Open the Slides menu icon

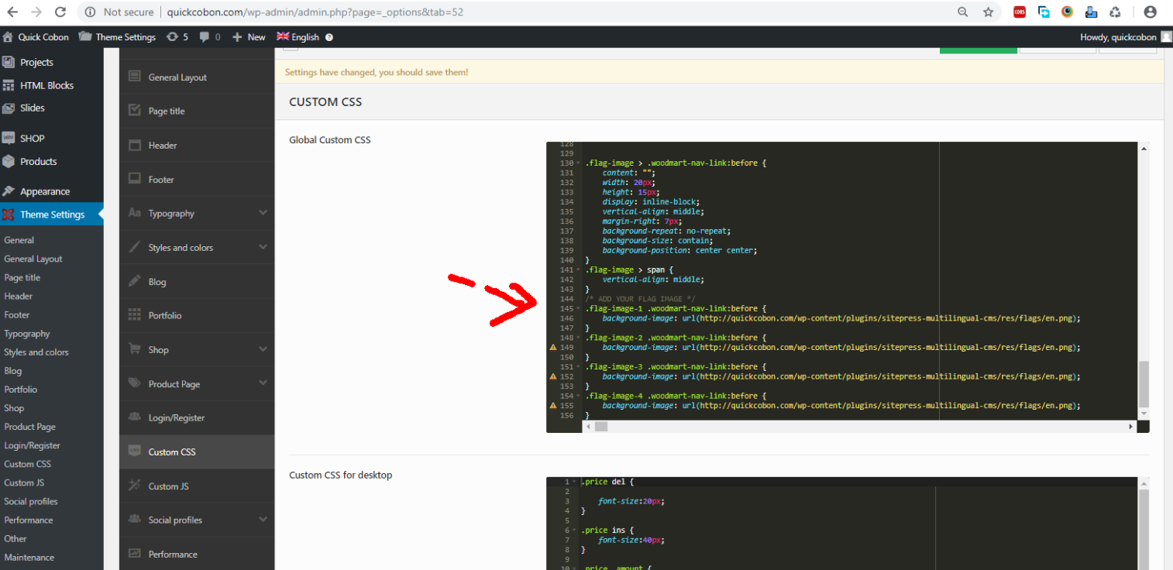(x=9, y=108)
